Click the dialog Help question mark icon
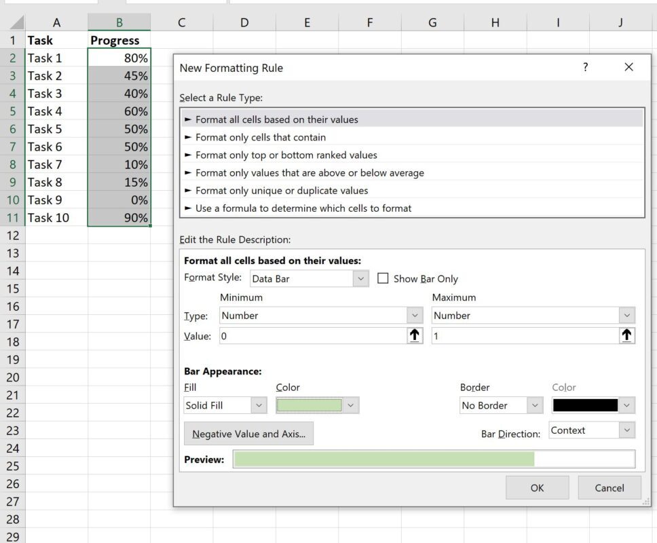 [x=585, y=67]
